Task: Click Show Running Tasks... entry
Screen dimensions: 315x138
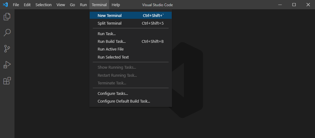Action: [131, 67]
